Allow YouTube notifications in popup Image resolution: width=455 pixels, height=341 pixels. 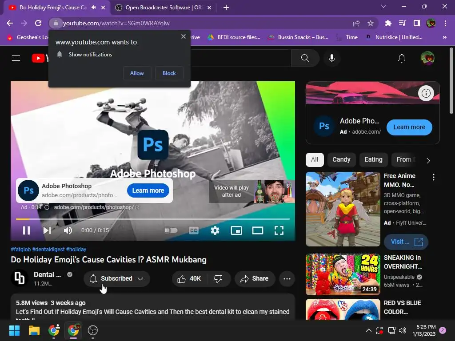click(137, 73)
